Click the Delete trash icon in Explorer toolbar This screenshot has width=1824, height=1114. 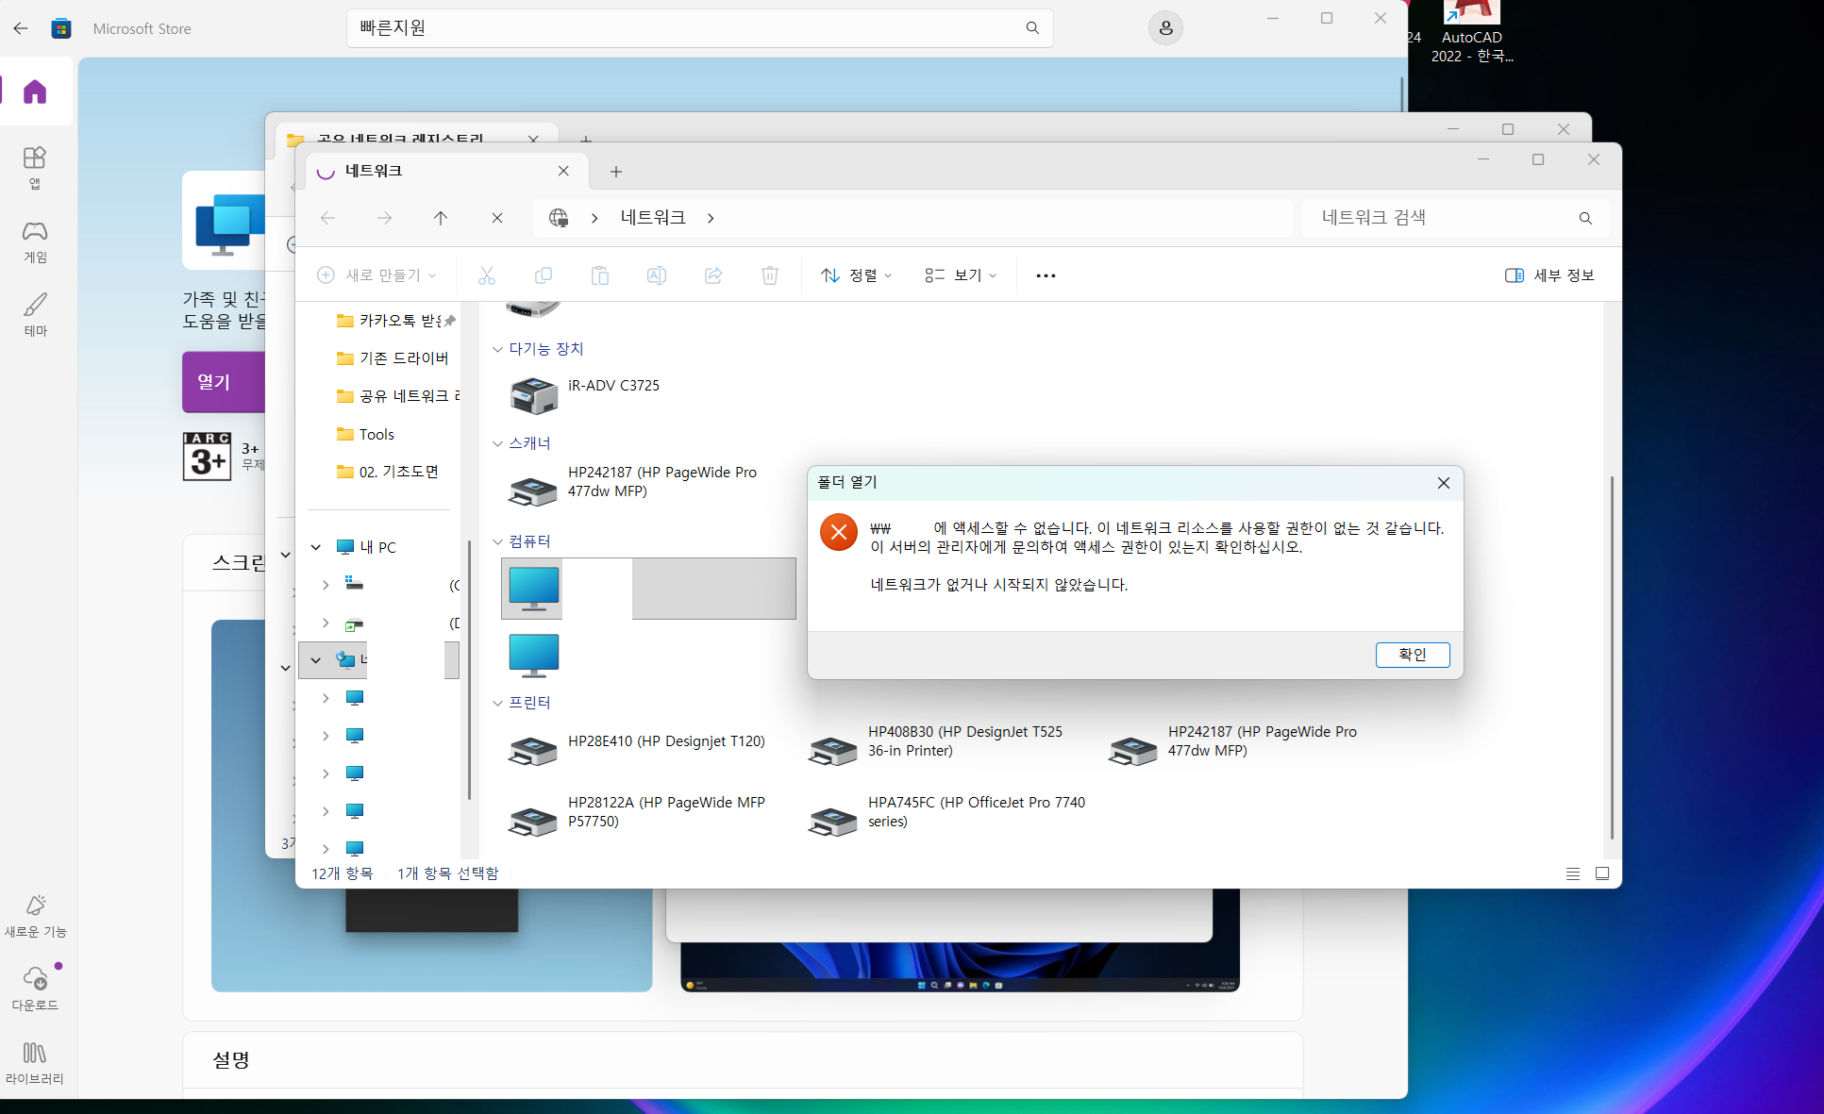click(x=770, y=275)
